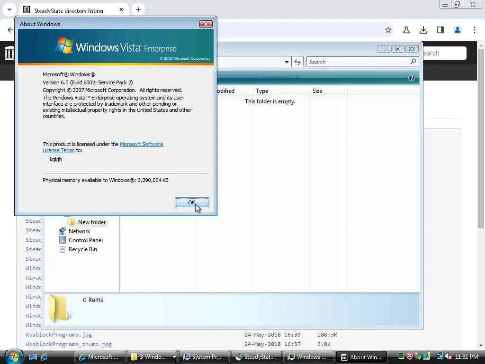485x364 pixels.
Task: Refresh the Explorer folder view
Action: [x=297, y=62]
